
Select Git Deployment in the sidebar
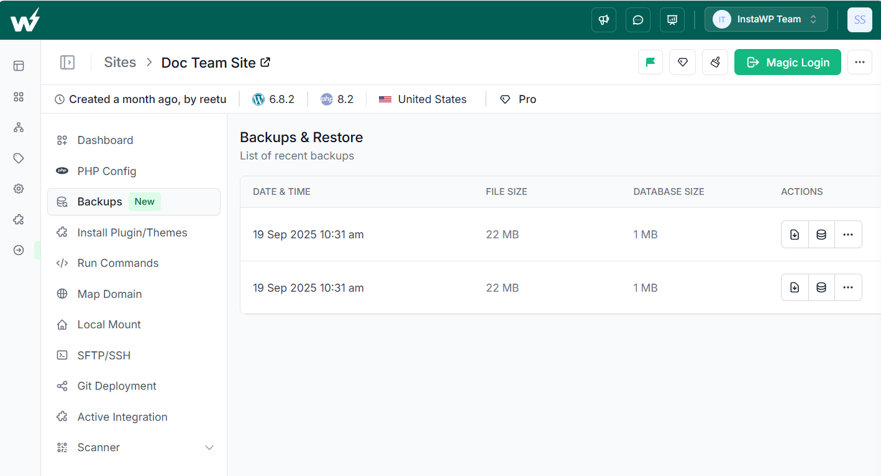116,386
